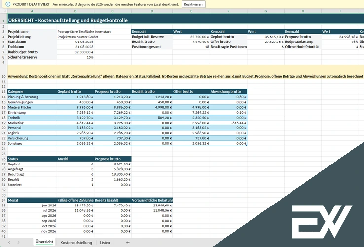Click 'Positionen gesamt' label cell
364x247 pixels.
(x=152, y=47)
